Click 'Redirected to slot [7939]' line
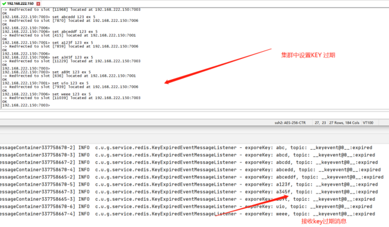Image resolution: width=389 pixels, height=227 pixels. [x=71, y=87]
